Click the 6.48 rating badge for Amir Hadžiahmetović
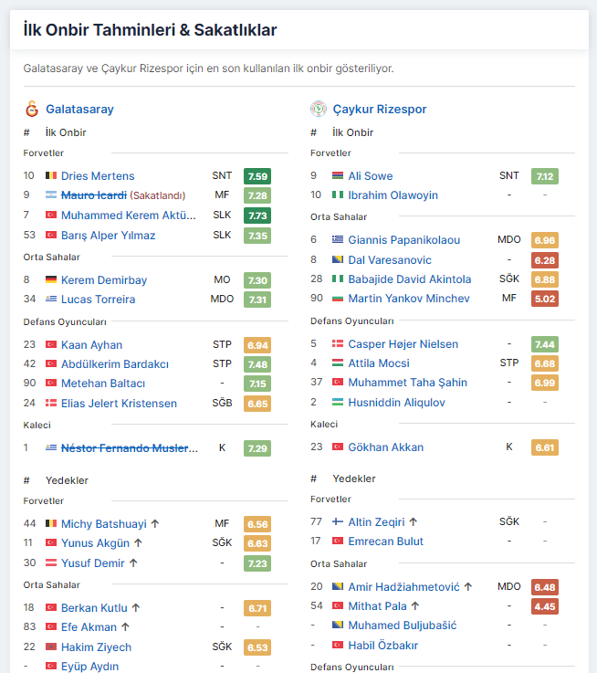 (545, 587)
